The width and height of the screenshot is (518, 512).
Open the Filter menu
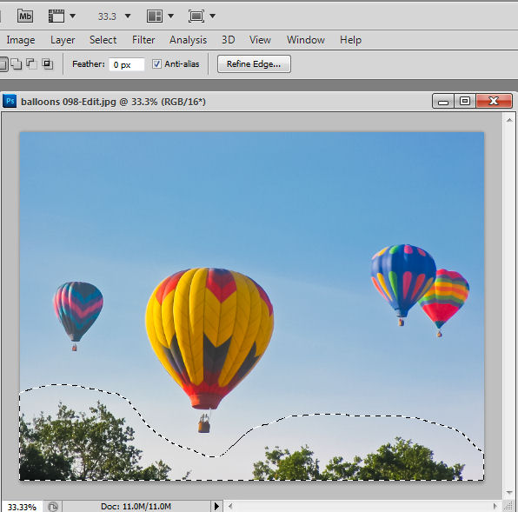coord(143,40)
